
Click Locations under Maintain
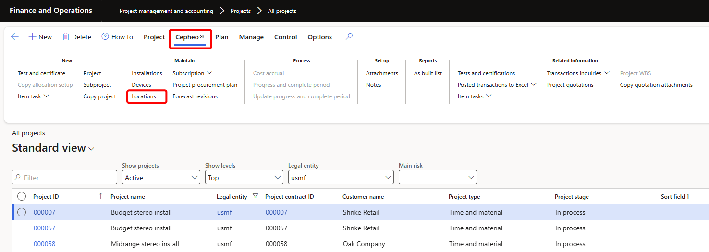(x=144, y=96)
